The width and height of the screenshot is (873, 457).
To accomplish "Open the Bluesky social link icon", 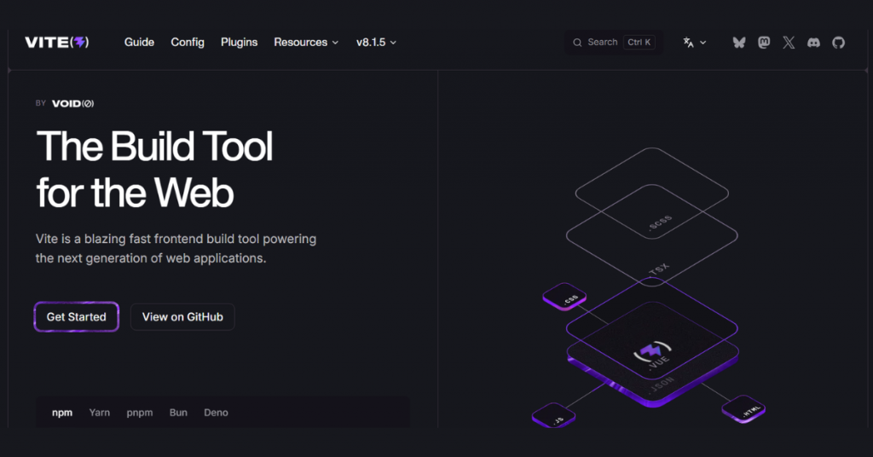I will click(x=739, y=43).
